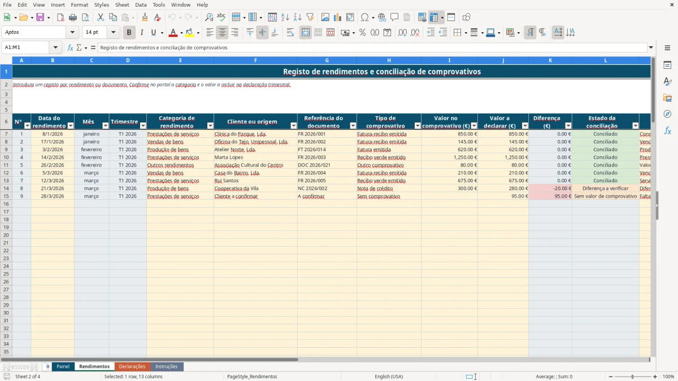Toggle underline formatting
Screen dimensions: 678x381
(153, 33)
